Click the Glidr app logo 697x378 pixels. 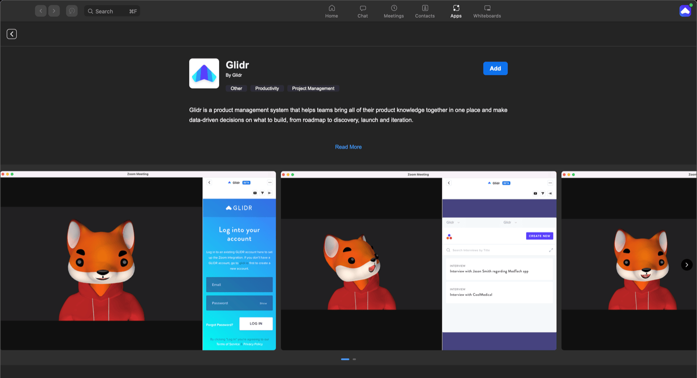coord(204,73)
